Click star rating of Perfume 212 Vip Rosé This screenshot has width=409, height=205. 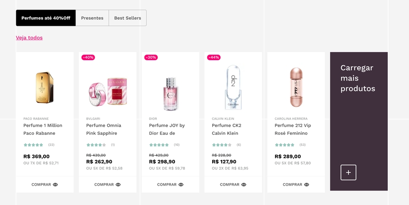[285, 145]
